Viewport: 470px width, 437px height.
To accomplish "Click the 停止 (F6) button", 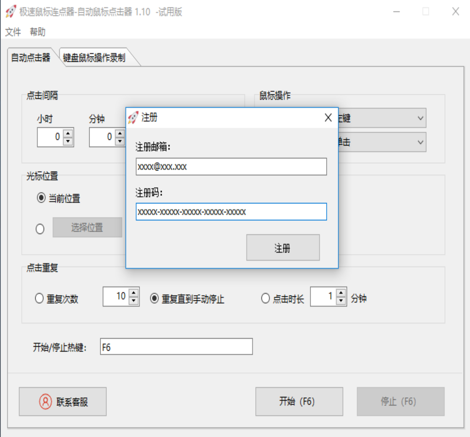I will click(x=401, y=401).
